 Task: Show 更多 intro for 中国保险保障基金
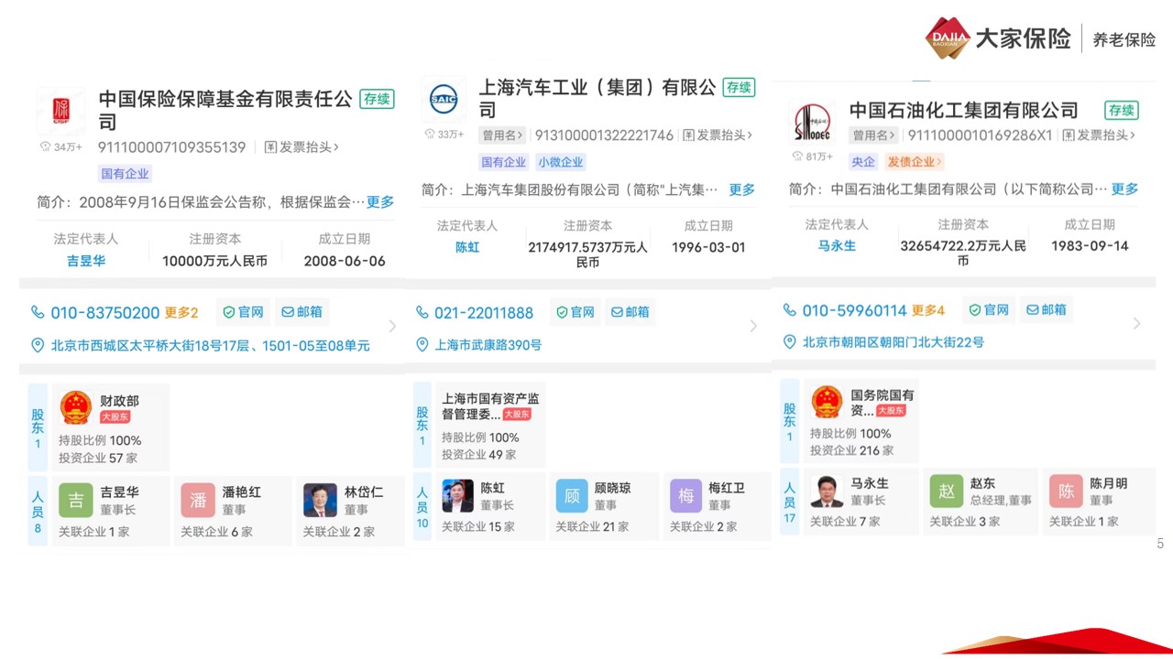coord(380,202)
